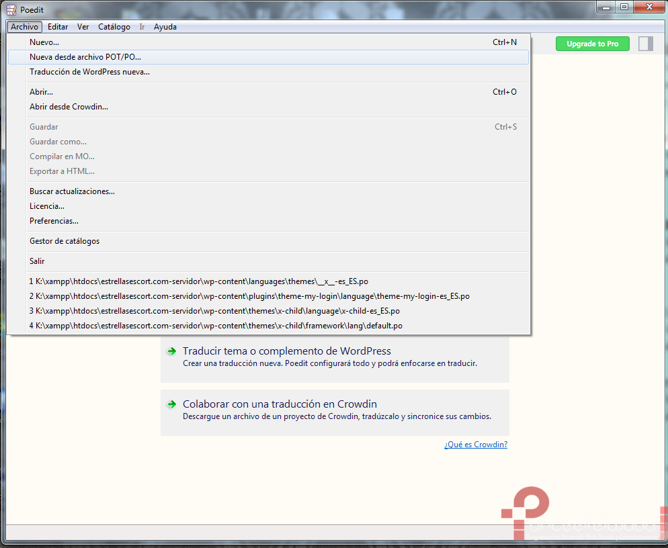Select Nuevo... from the menu

coord(268,42)
